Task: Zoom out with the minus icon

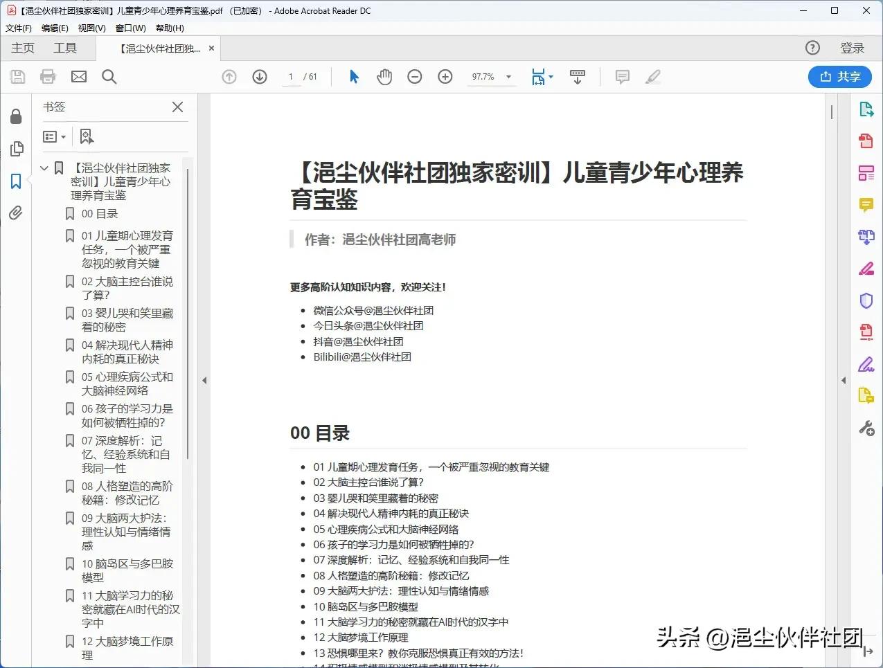Action: (x=415, y=77)
